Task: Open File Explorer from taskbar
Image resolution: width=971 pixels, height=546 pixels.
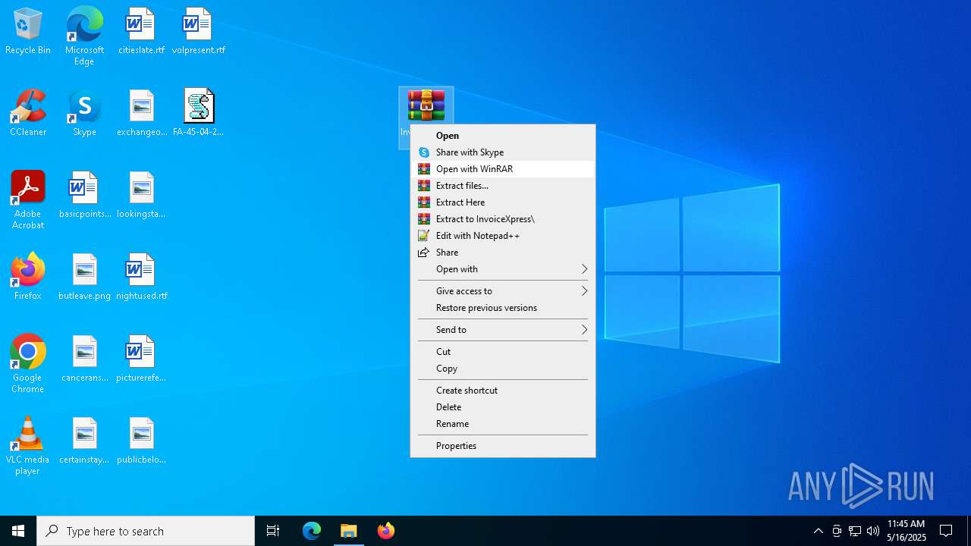Action: [x=349, y=531]
